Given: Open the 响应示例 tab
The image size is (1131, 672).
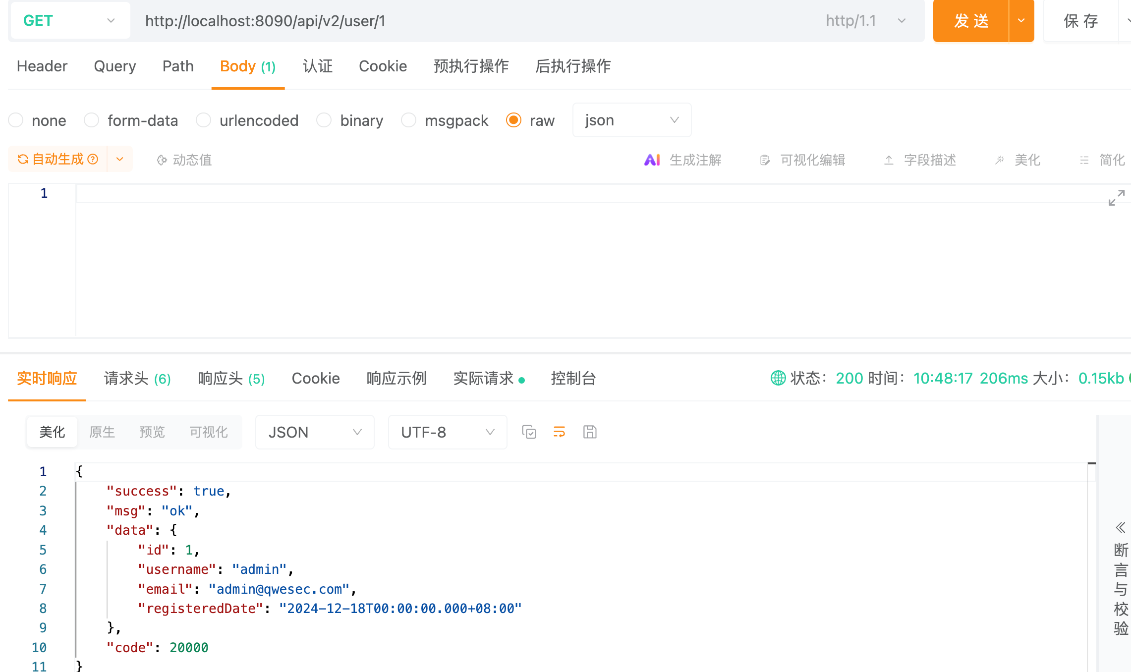Looking at the screenshot, I should click(396, 378).
